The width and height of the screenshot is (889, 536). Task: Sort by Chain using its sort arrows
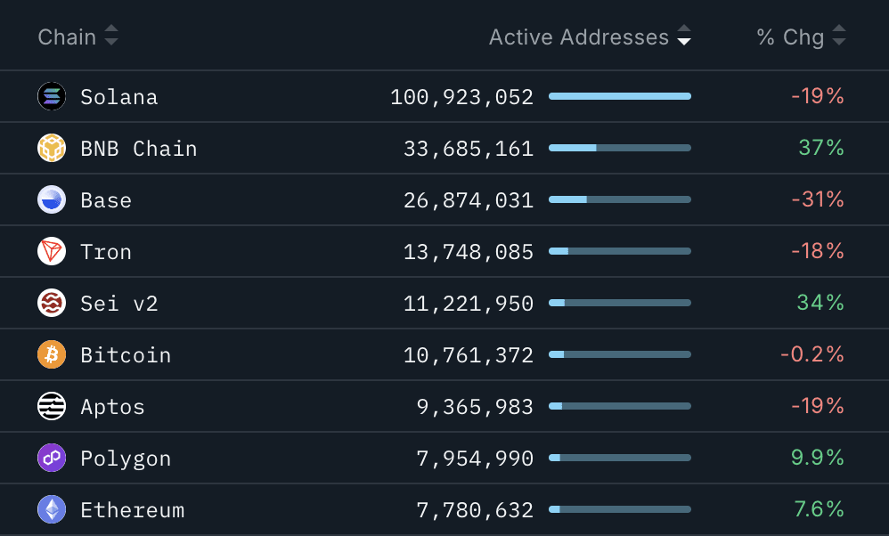pos(111,35)
